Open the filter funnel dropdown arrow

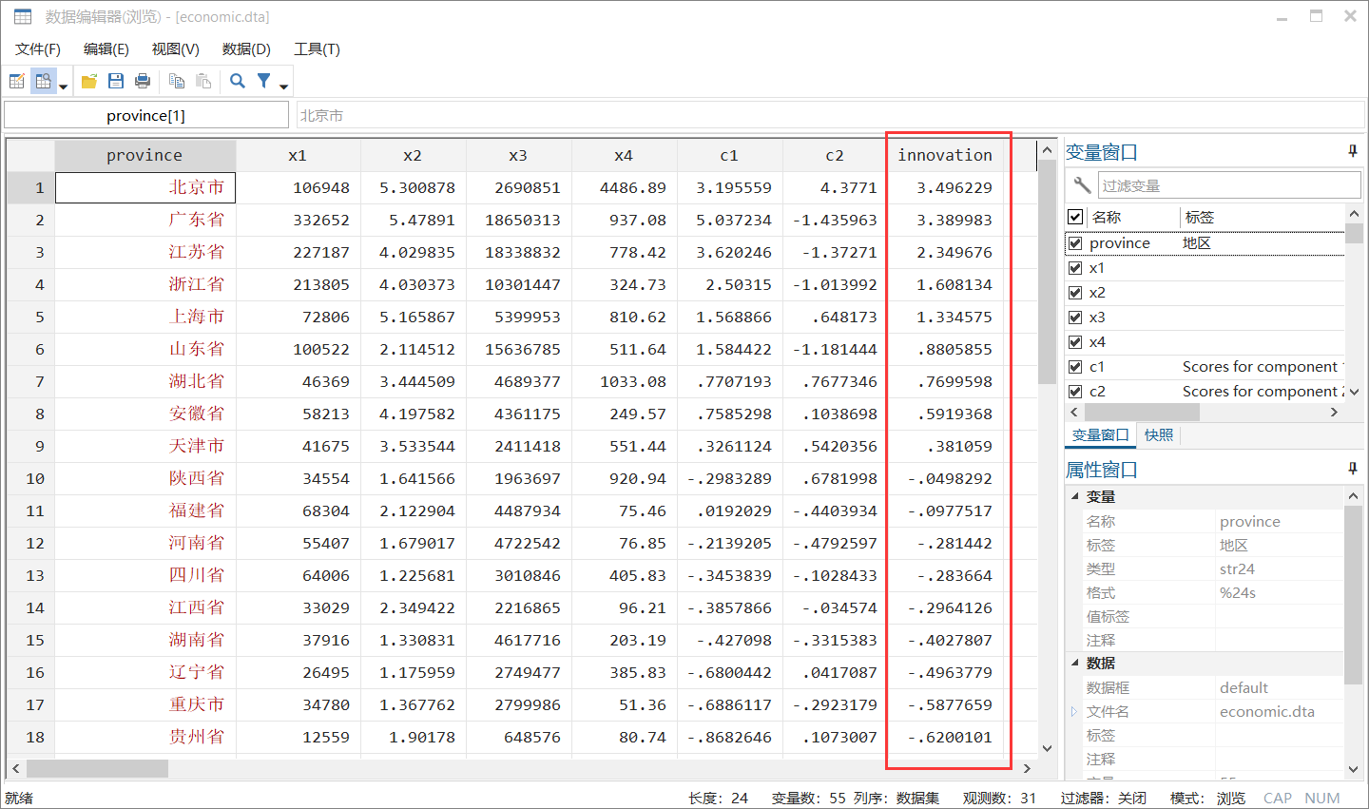[283, 87]
